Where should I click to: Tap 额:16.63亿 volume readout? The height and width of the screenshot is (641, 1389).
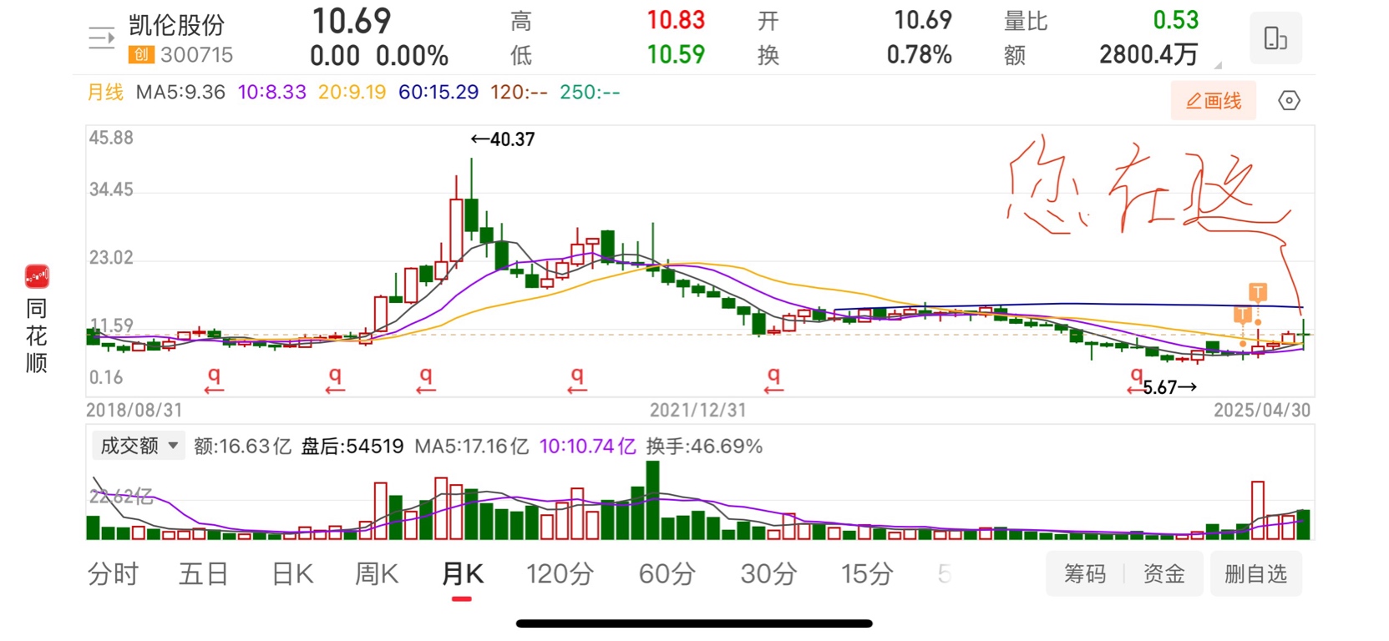coord(242,446)
